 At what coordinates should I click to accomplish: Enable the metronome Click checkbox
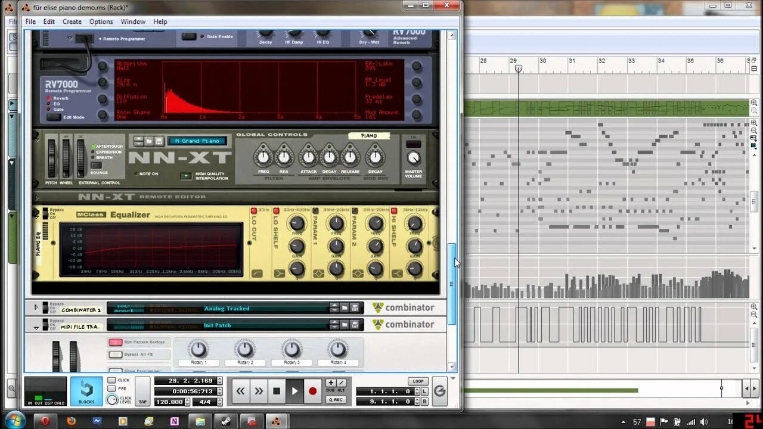[x=111, y=380]
